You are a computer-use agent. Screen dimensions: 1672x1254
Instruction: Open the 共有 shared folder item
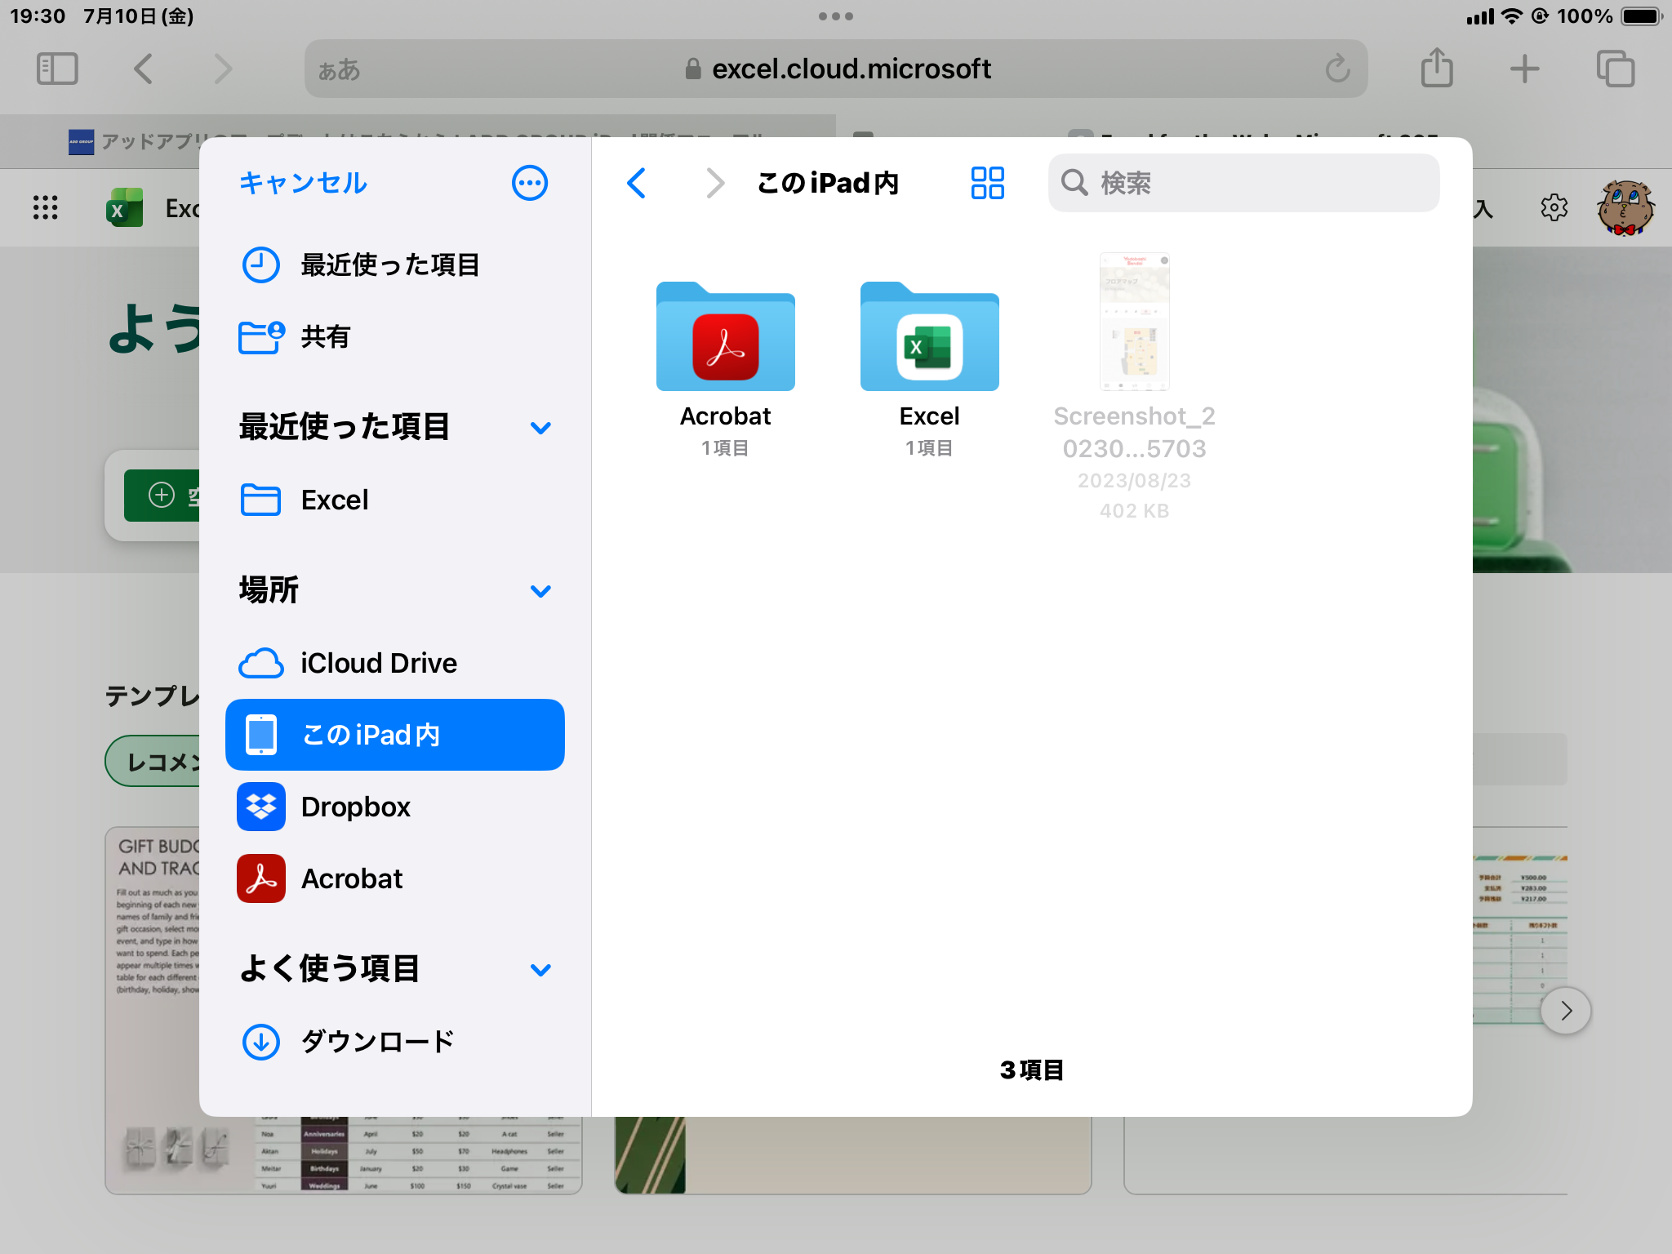(x=395, y=336)
